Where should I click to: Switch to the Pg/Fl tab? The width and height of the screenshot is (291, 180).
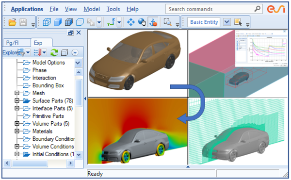pos(16,43)
